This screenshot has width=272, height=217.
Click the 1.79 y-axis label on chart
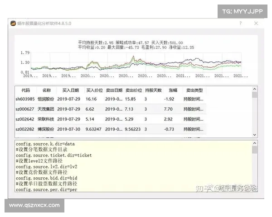coord(25,52)
